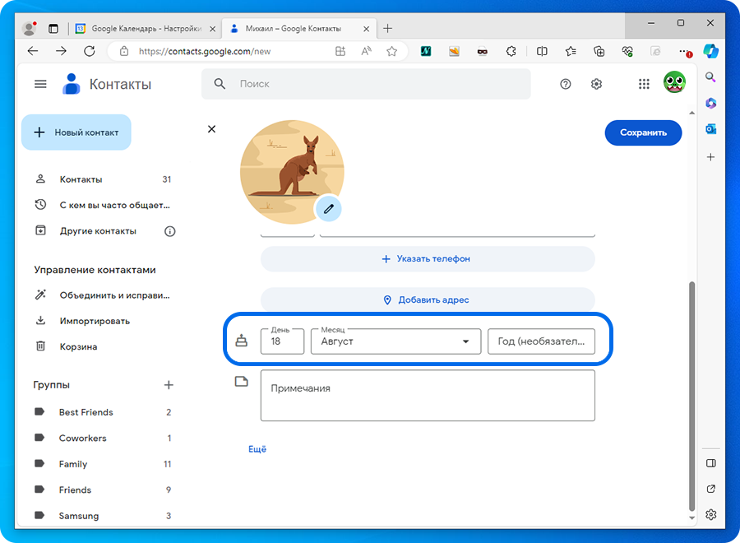740x543 pixels.
Task: Click Указать телефон to add phone
Action: [x=427, y=258]
